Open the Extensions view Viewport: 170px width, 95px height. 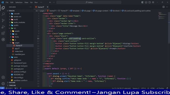(3, 33)
